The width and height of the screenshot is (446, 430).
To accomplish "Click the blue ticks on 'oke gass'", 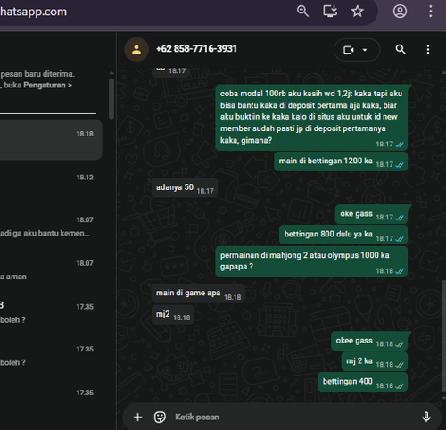I will pos(399,218).
